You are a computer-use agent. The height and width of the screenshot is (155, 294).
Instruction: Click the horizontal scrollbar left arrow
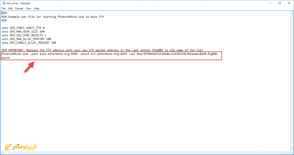(2, 153)
